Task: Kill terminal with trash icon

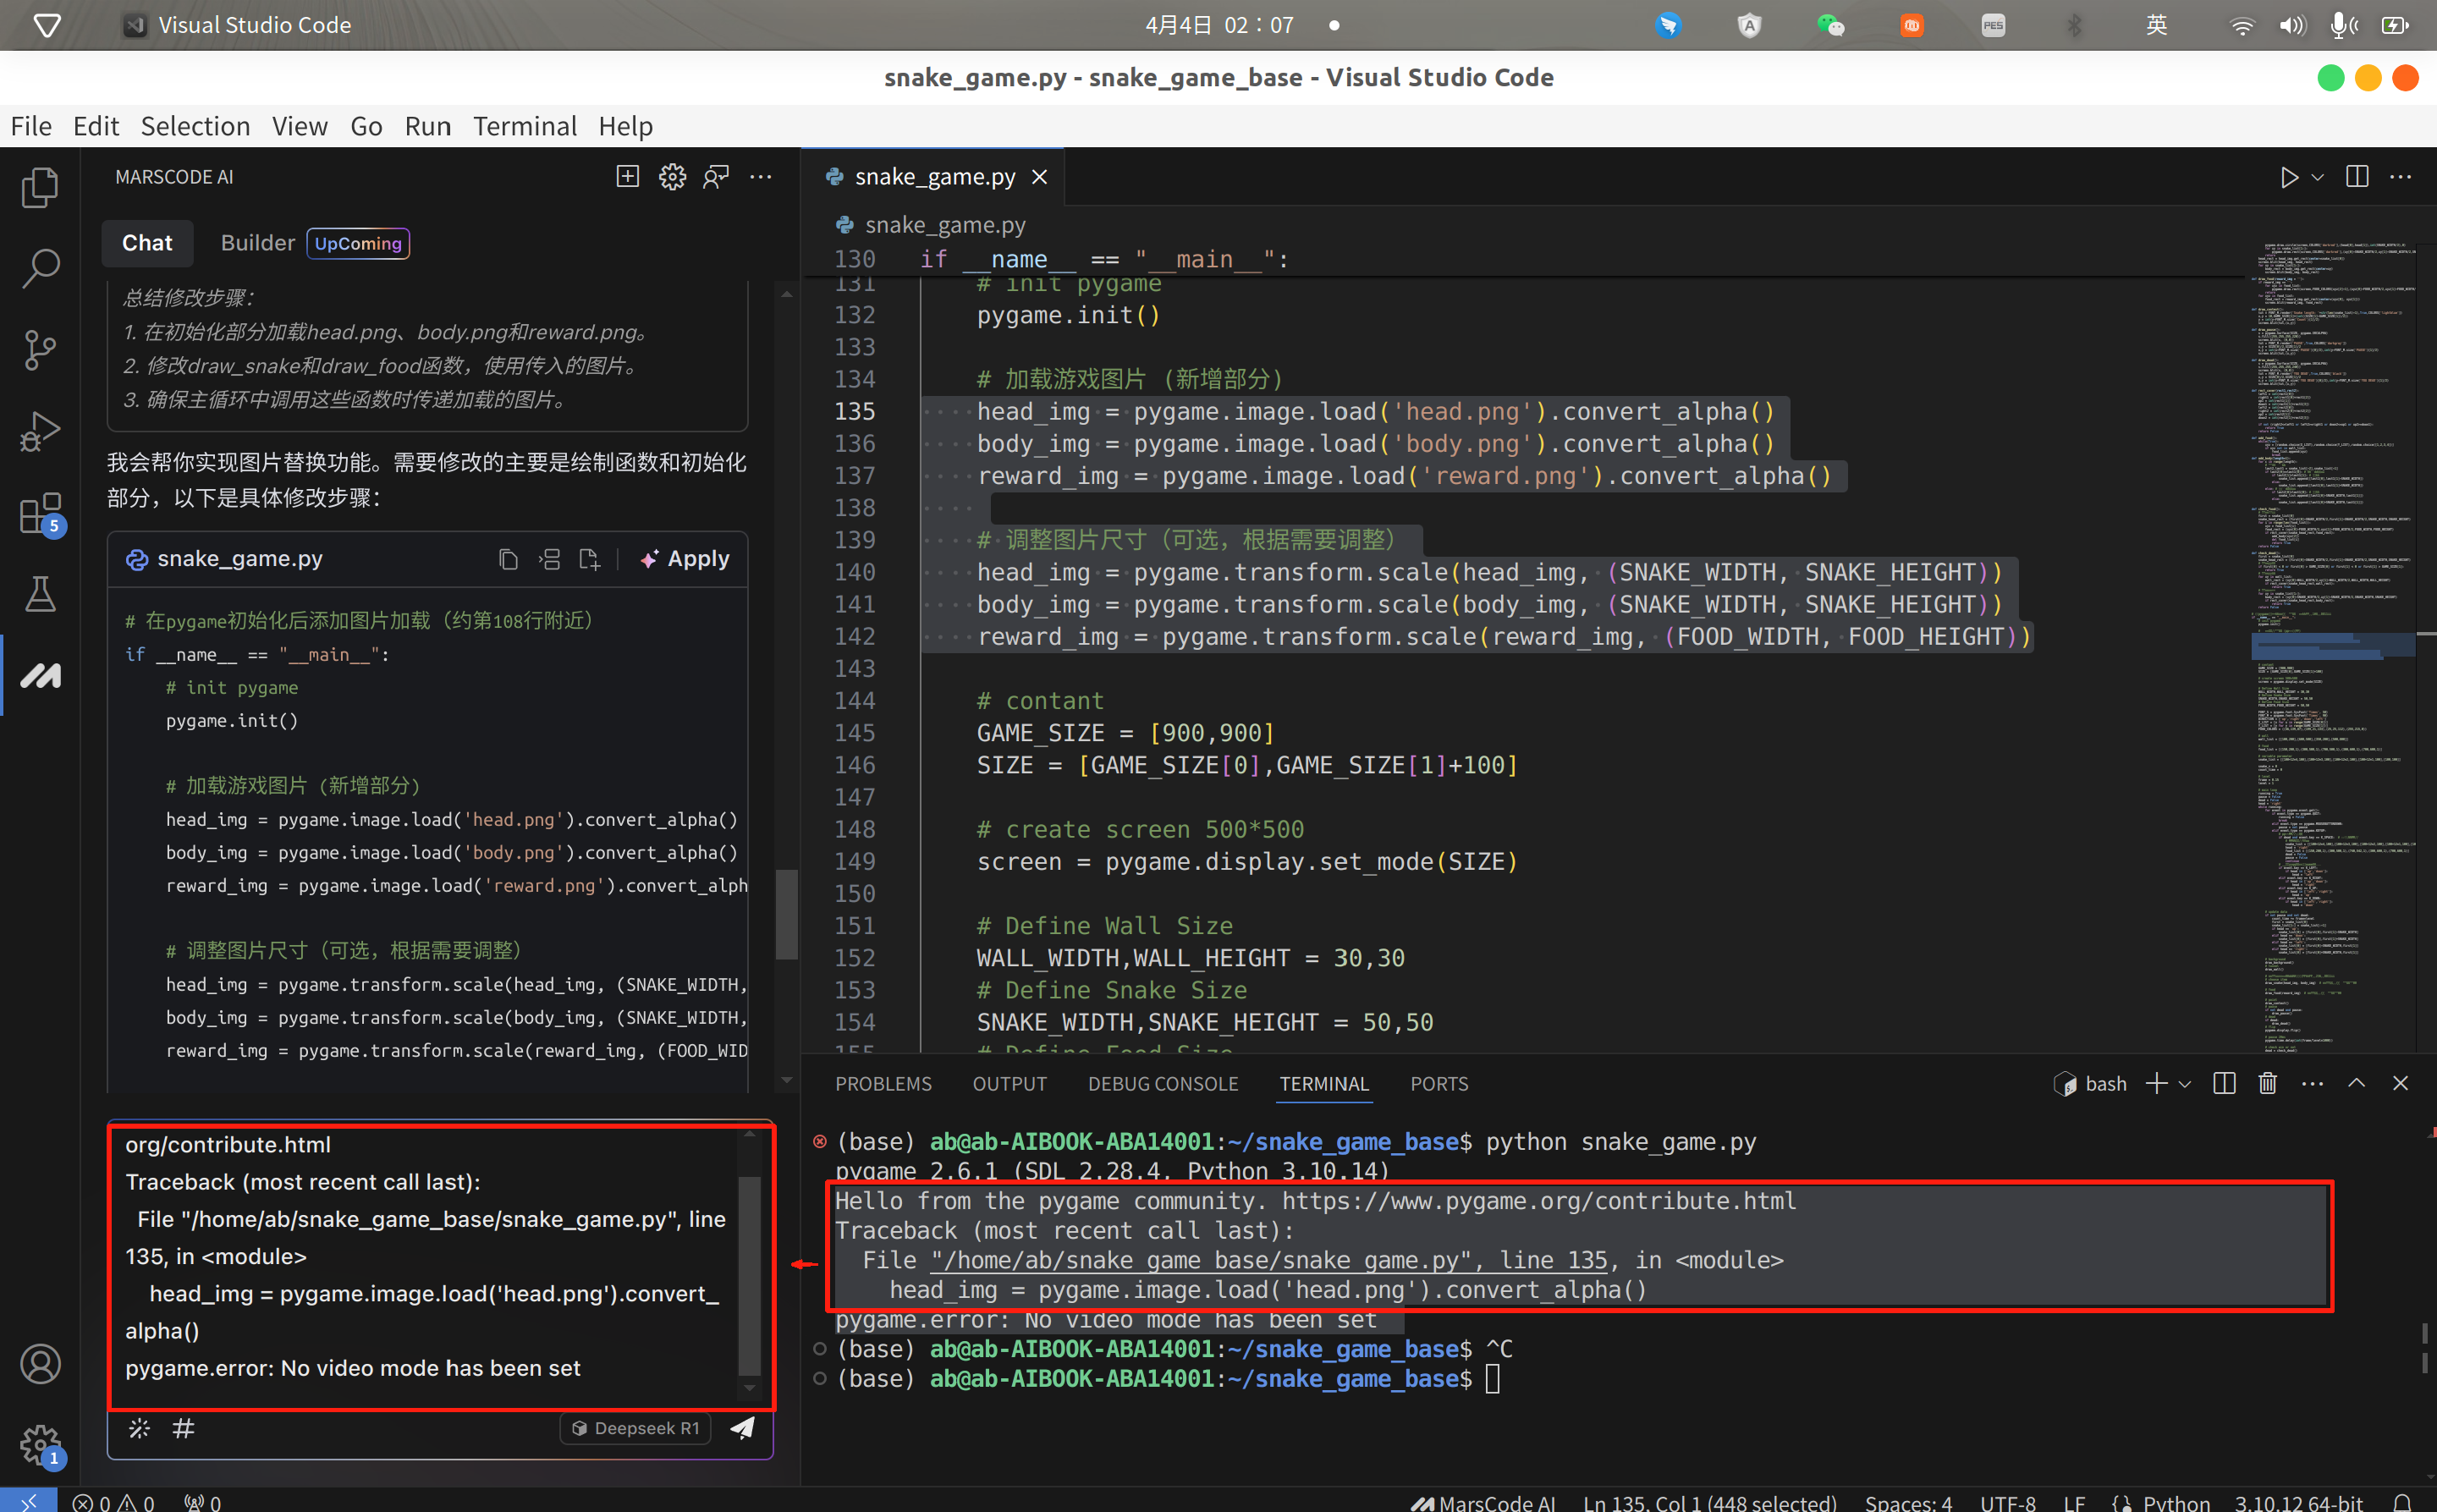Action: [x=2267, y=1084]
